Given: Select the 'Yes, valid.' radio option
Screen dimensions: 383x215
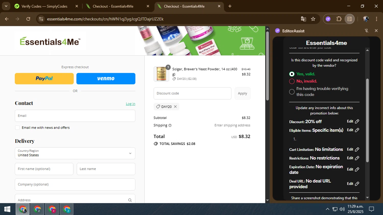Looking at the screenshot, I should pyautogui.click(x=292, y=74).
